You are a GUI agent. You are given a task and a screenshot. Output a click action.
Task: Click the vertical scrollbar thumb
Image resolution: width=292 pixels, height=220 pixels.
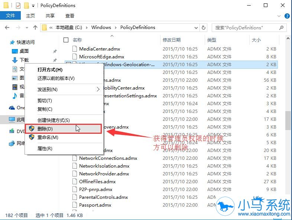tap(288, 120)
